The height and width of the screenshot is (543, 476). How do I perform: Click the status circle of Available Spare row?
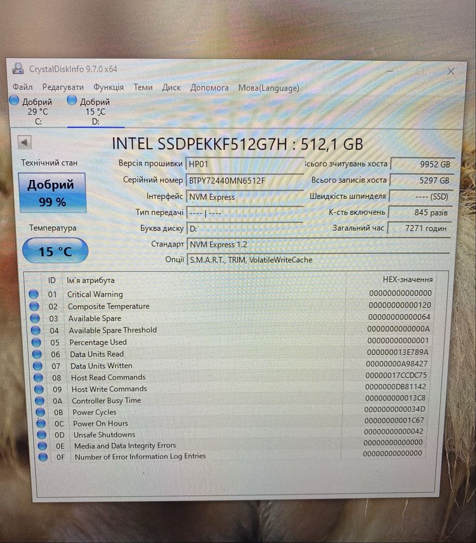(35, 318)
